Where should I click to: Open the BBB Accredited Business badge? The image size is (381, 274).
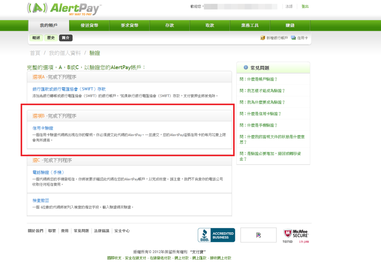tap(216, 235)
